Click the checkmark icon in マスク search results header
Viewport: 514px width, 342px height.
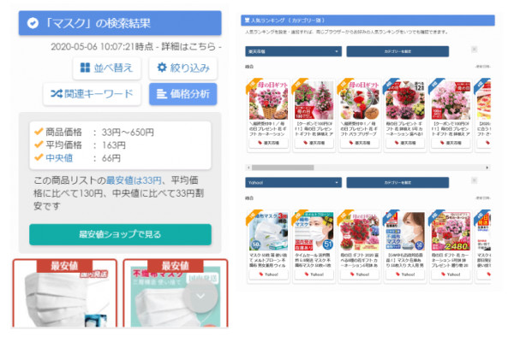pos(33,23)
